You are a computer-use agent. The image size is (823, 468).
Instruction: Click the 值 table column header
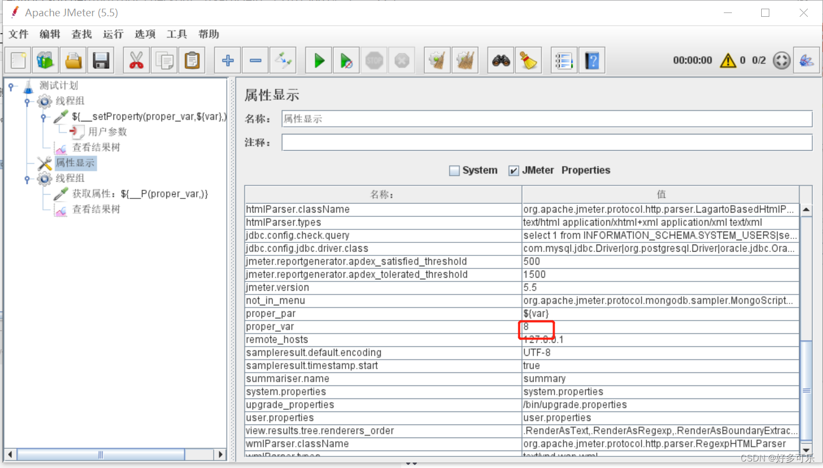point(660,194)
